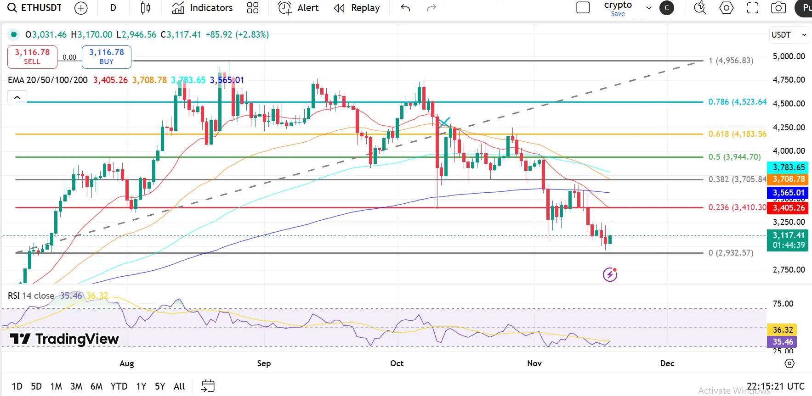The width and height of the screenshot is (812, 396).
Task: Click the blue cross drawing on the chart
Action: 444,123
